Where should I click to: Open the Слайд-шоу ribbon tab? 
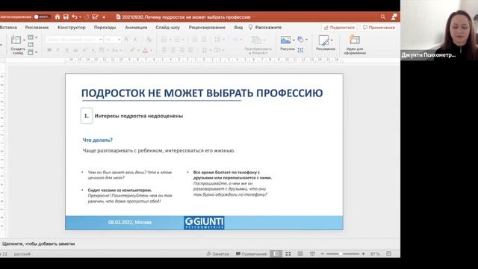click(x=167, y=28)
